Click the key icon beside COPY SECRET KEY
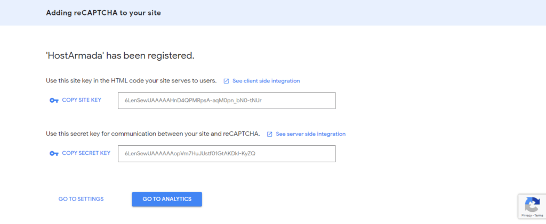 (x=54, y=153)
